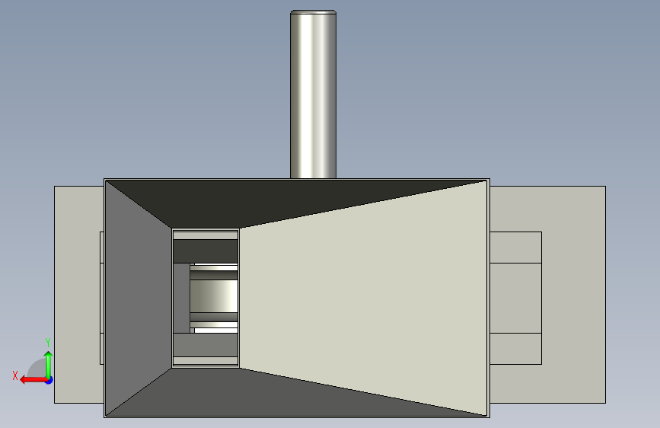This screenshot has height=428, width=660.
Task: Click the blue Z axis dot on the triad
Action: tap(49, 380)
